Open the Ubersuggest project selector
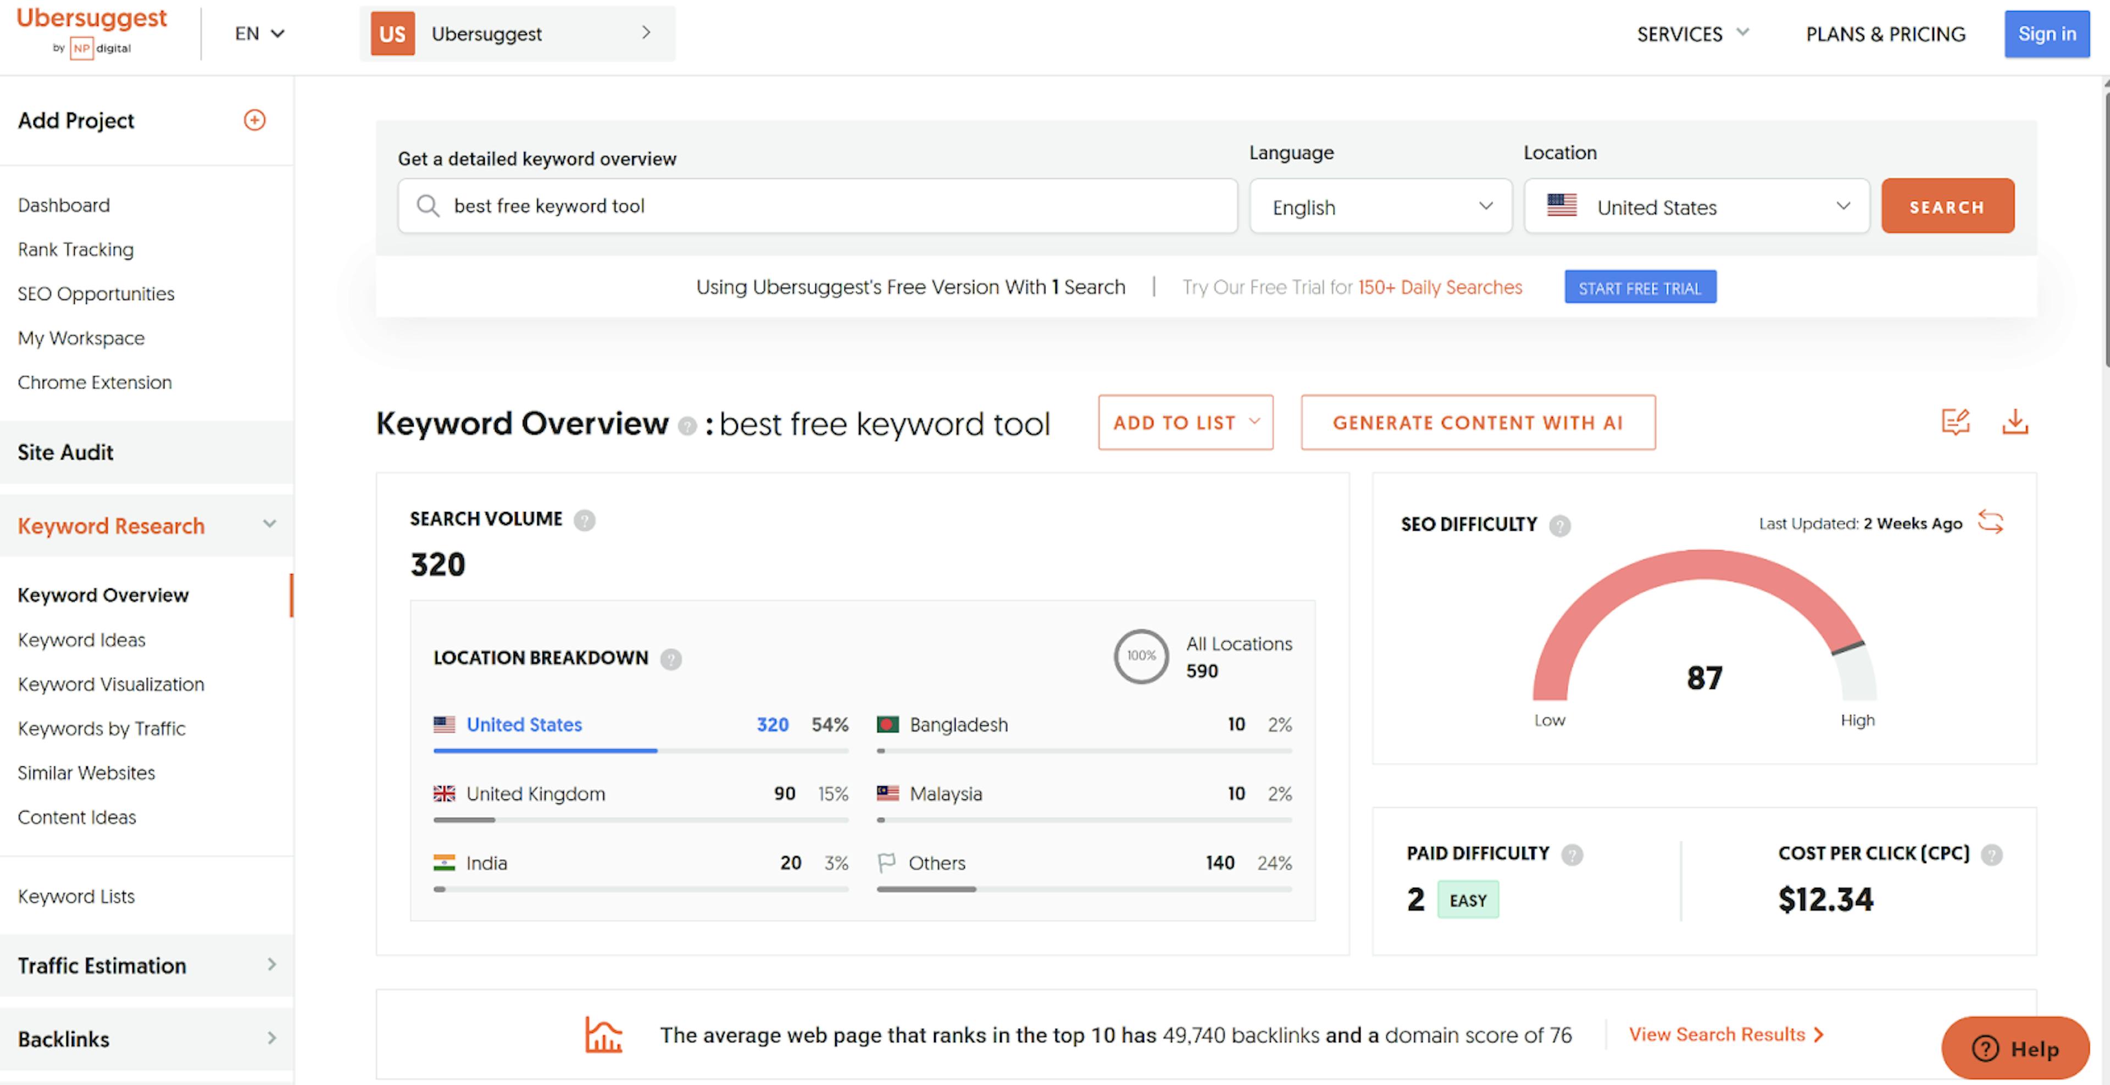The width and height of the screenshot is (2110, 1085). tap(518, 34)
